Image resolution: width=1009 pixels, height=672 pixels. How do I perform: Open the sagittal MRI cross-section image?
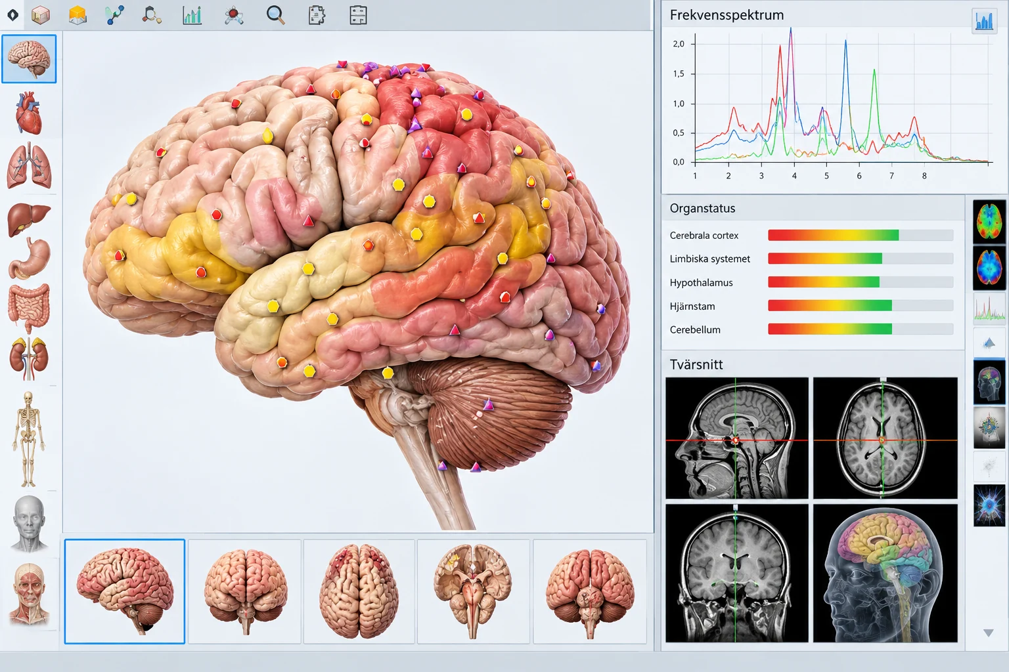click(x=737, y=438)
